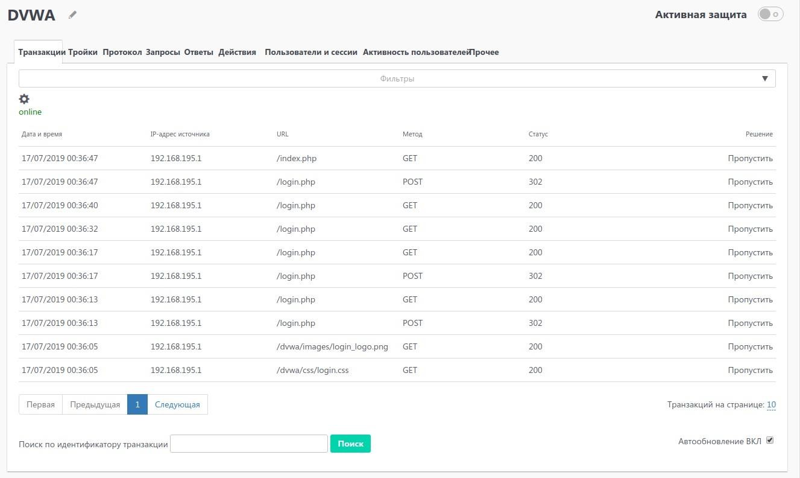Switch to Активность пользователей tab

click(x=416, y=52)
